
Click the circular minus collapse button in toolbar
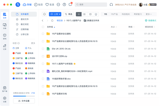tap(44, 14)
